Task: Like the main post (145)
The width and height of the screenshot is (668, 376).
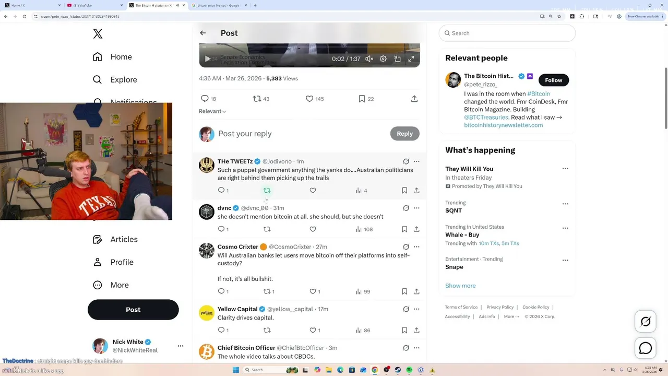Action: 315,99
